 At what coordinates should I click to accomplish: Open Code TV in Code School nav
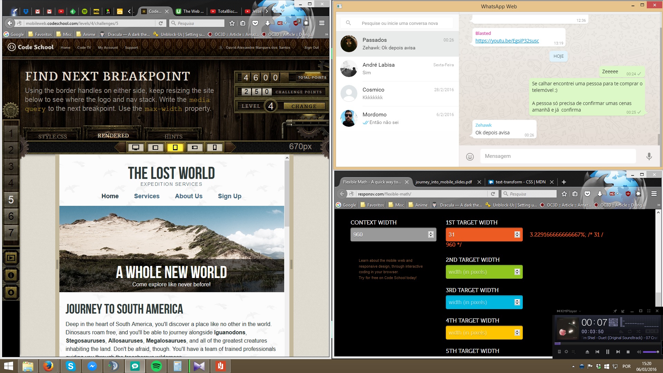click(84, 48)
